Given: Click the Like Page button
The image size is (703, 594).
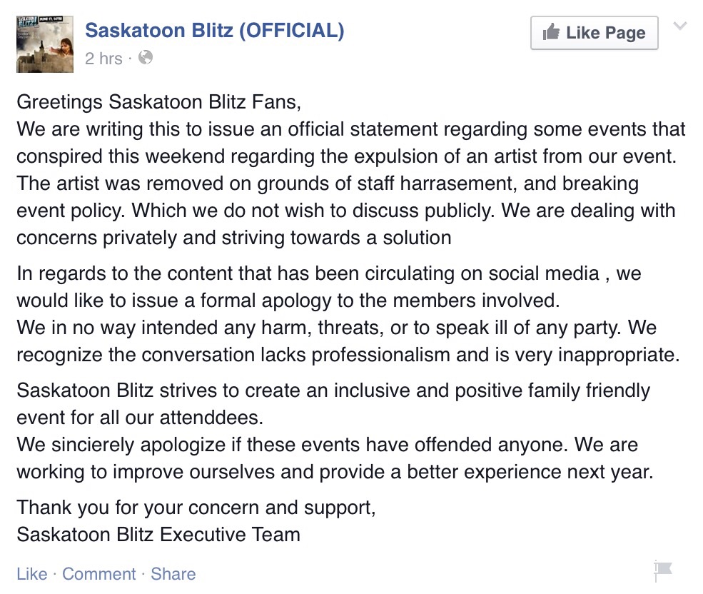Looking at the screenshot, I should [594, 33].
